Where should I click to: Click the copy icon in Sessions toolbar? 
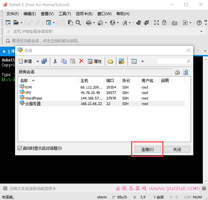(64, 61)
